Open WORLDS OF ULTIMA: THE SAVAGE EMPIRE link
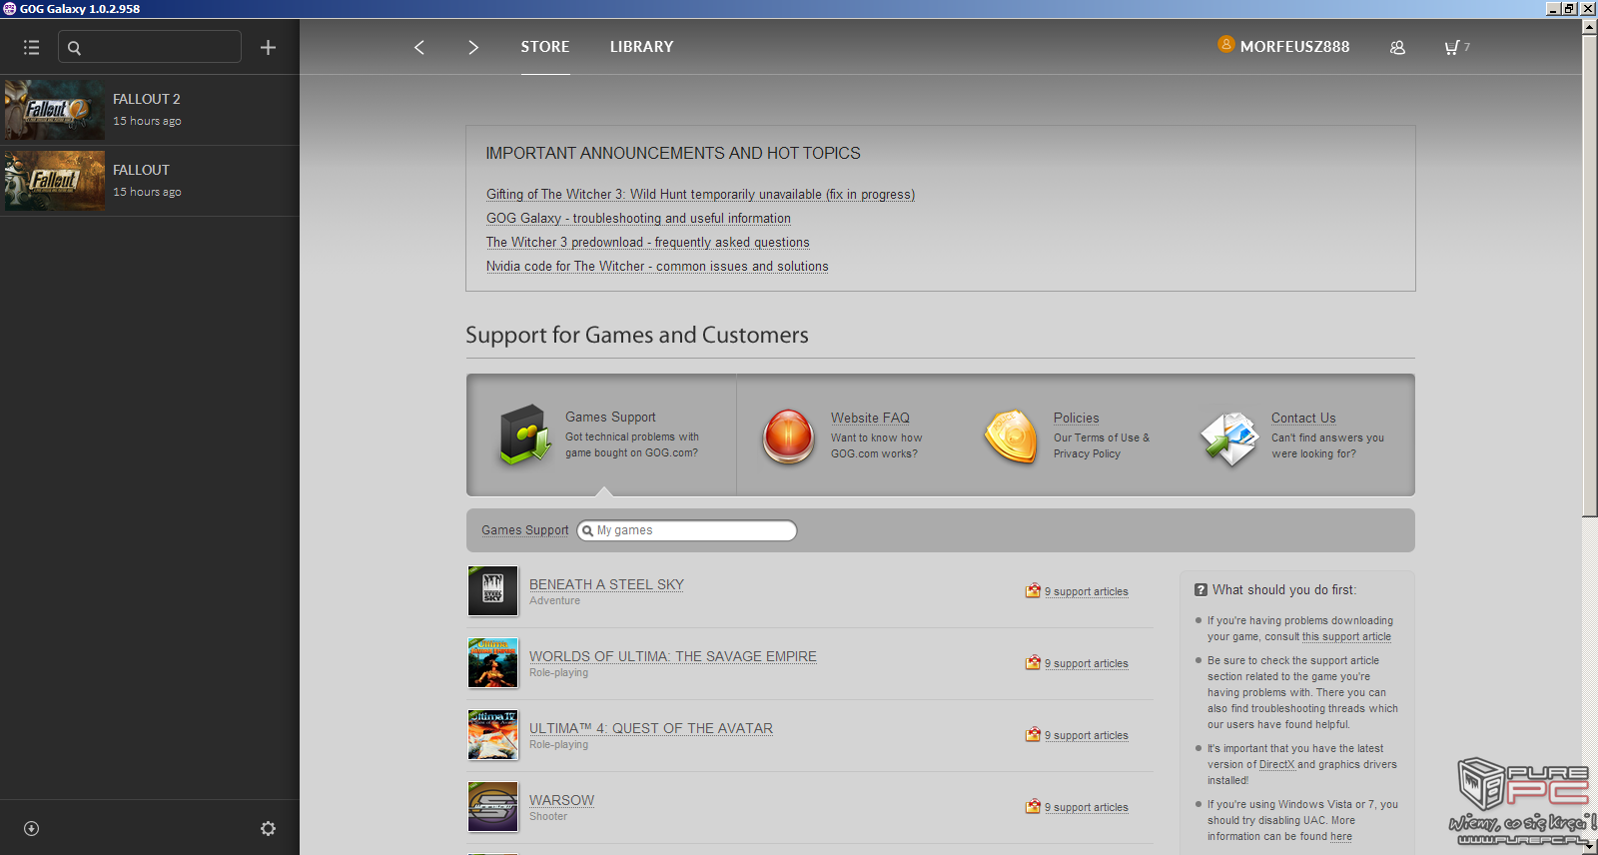 tap(673, 656)
